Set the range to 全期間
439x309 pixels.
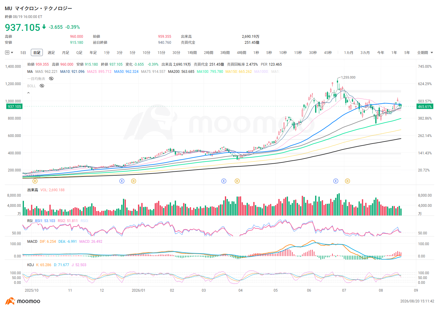click(x=423, y=53)
